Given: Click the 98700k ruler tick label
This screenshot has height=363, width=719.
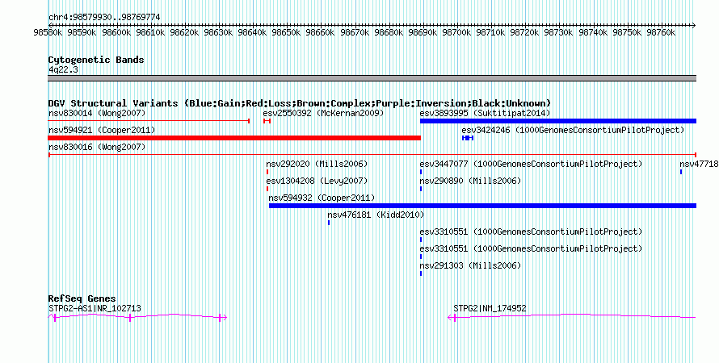Looking at the screenshot, I should point(456,32).
